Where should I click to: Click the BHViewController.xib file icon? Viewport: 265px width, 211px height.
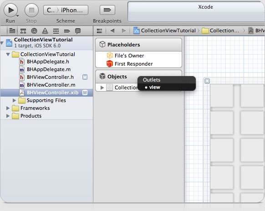22,93
